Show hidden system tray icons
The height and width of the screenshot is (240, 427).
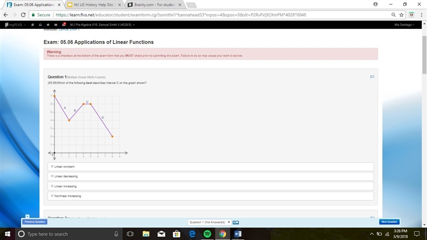(371, 234)
